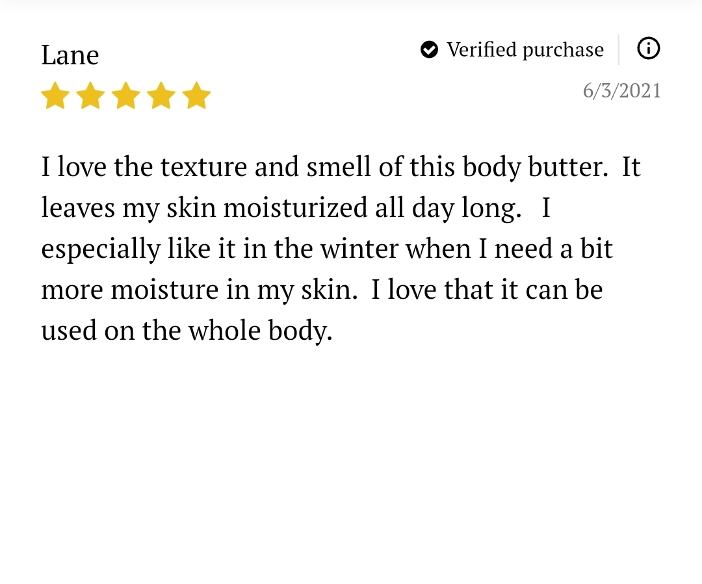Click 'all day long' in review text
Viewport: 702px width, 584px height.
click(448, 209)
